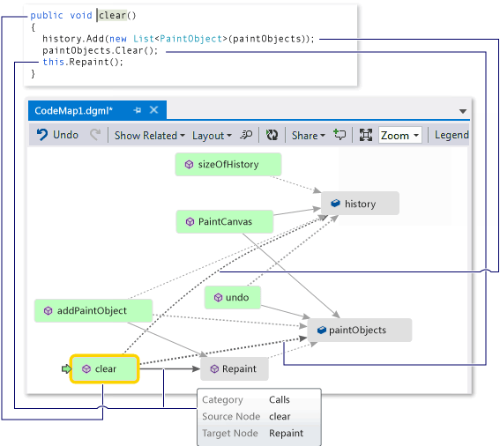Click the refresh code map icon
Screen dimensions: 500x446
coord(272,135)
